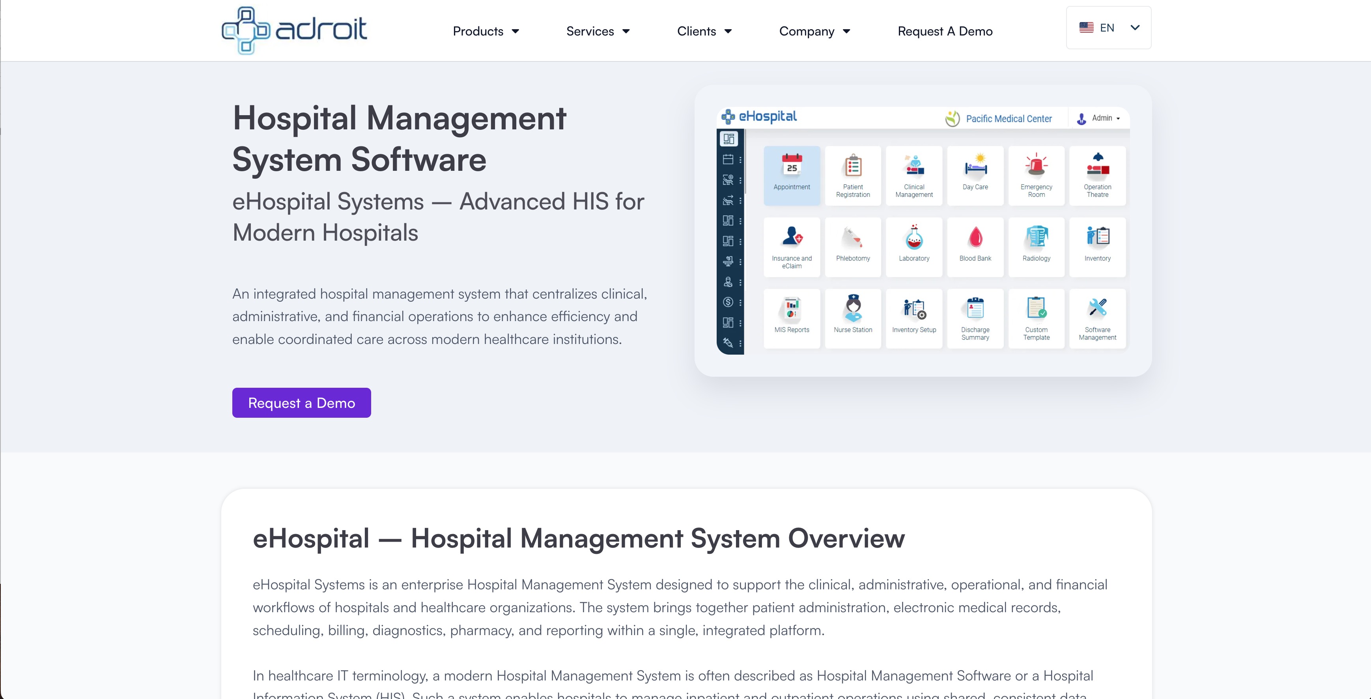This screenshot has height=699, width=1371.
Task: Select the Operation Theatre module icon
Action: pyautogui.click(x=1097, y=176)
